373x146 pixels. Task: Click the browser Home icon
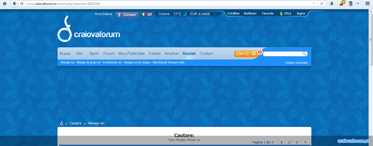tap(4, 4)
